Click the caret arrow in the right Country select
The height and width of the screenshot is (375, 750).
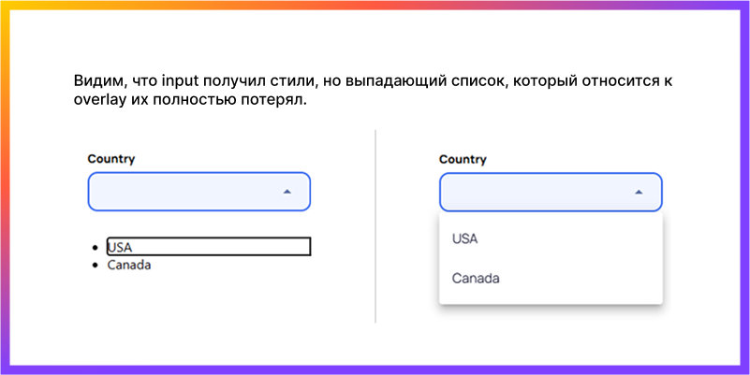click(x=639, y=192)
